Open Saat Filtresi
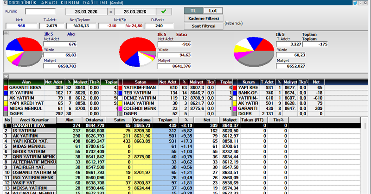The height and width of the screenshot is (194, 371). [204, 26]
